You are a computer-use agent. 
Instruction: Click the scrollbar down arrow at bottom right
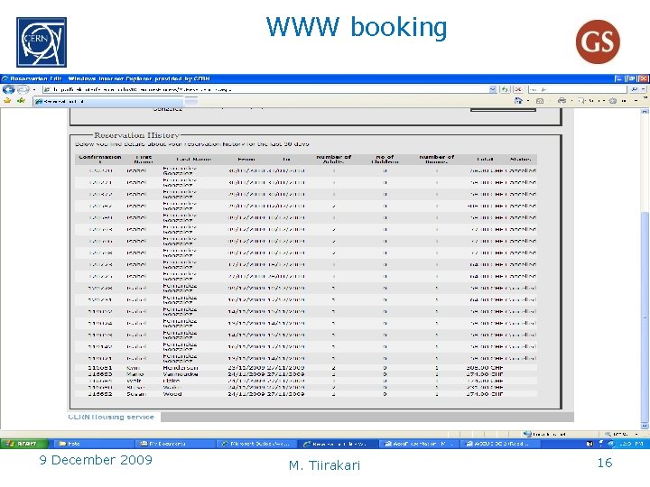pos(645,426)
